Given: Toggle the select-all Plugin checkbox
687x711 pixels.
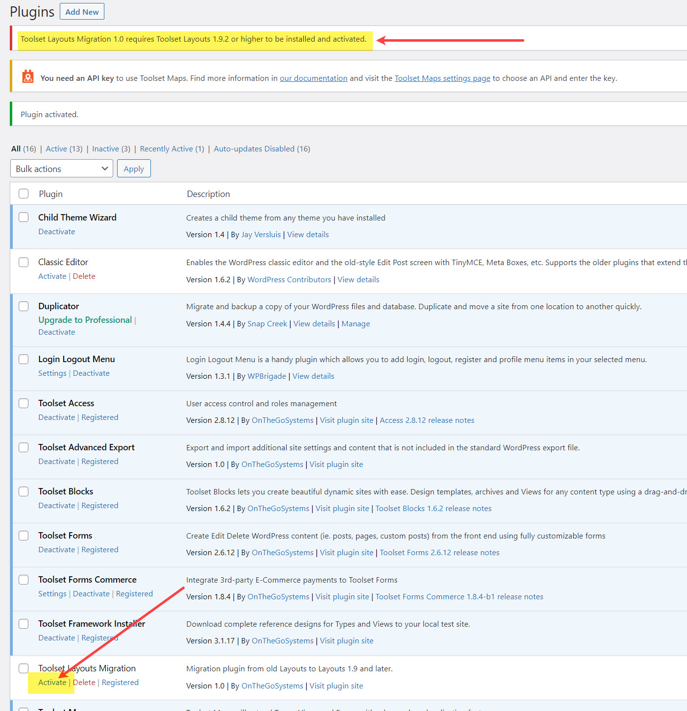Looking at the screenshot, I should click(x=24, y=194).
